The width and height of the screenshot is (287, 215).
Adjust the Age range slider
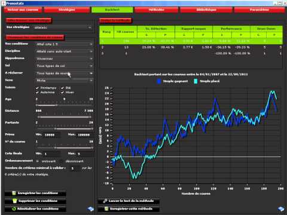click(x=64, y=105)
